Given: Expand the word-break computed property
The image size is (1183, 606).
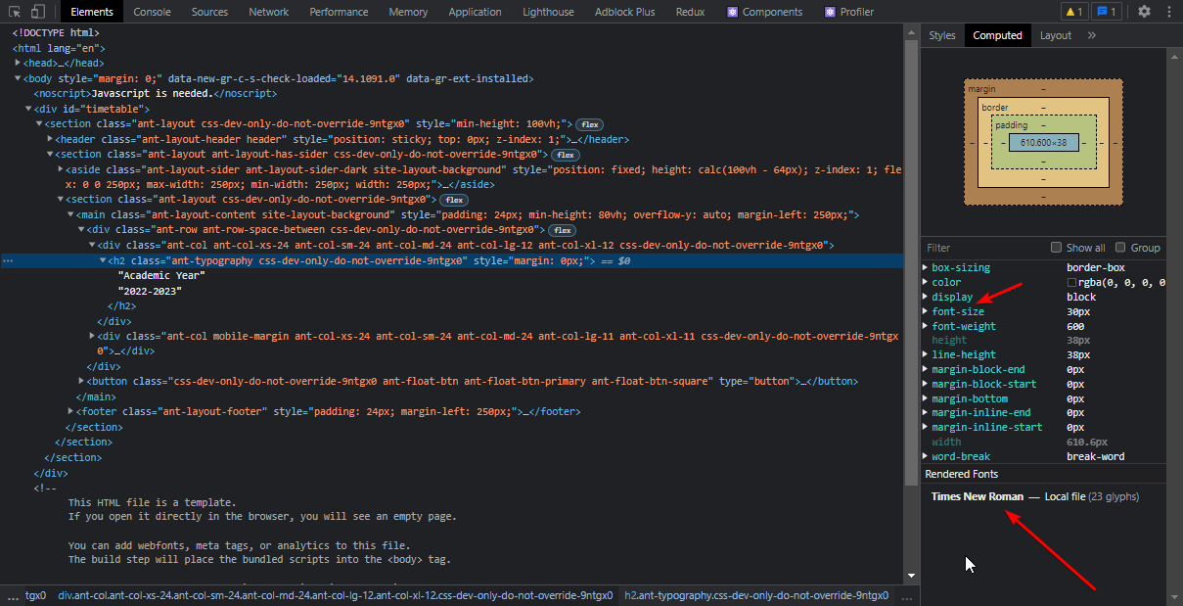Looking at the screenshot, I should [x=926, y=456].
